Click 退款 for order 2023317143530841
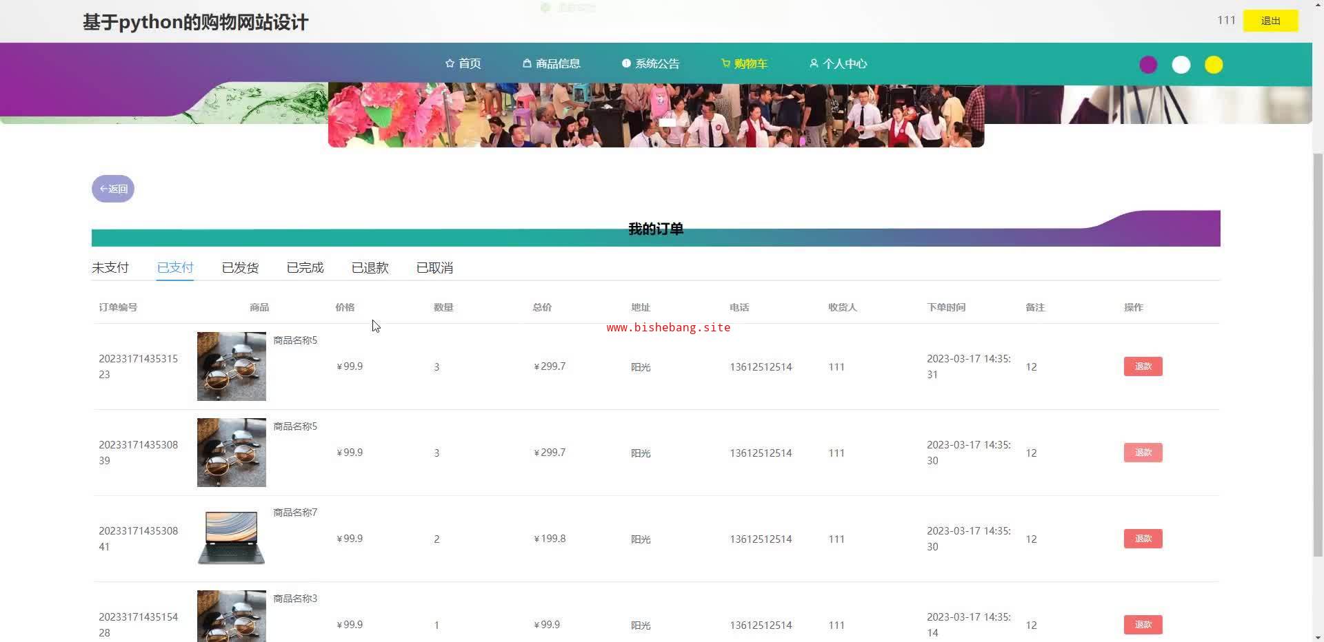The width and height of the screenshot is (1324, 642). coord(1143,539)
